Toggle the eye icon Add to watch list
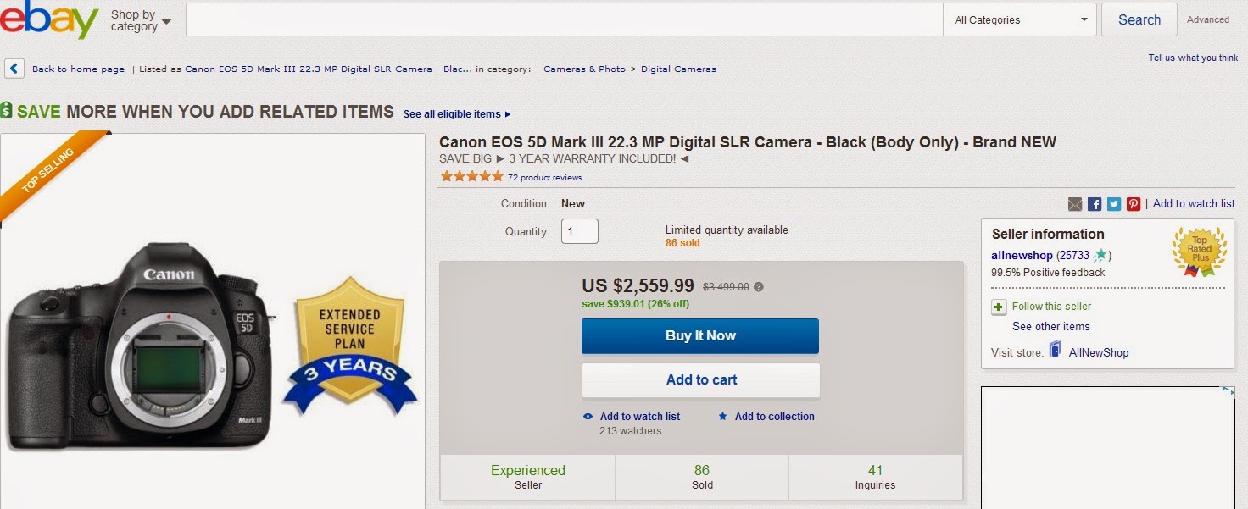 pos(588,417)
